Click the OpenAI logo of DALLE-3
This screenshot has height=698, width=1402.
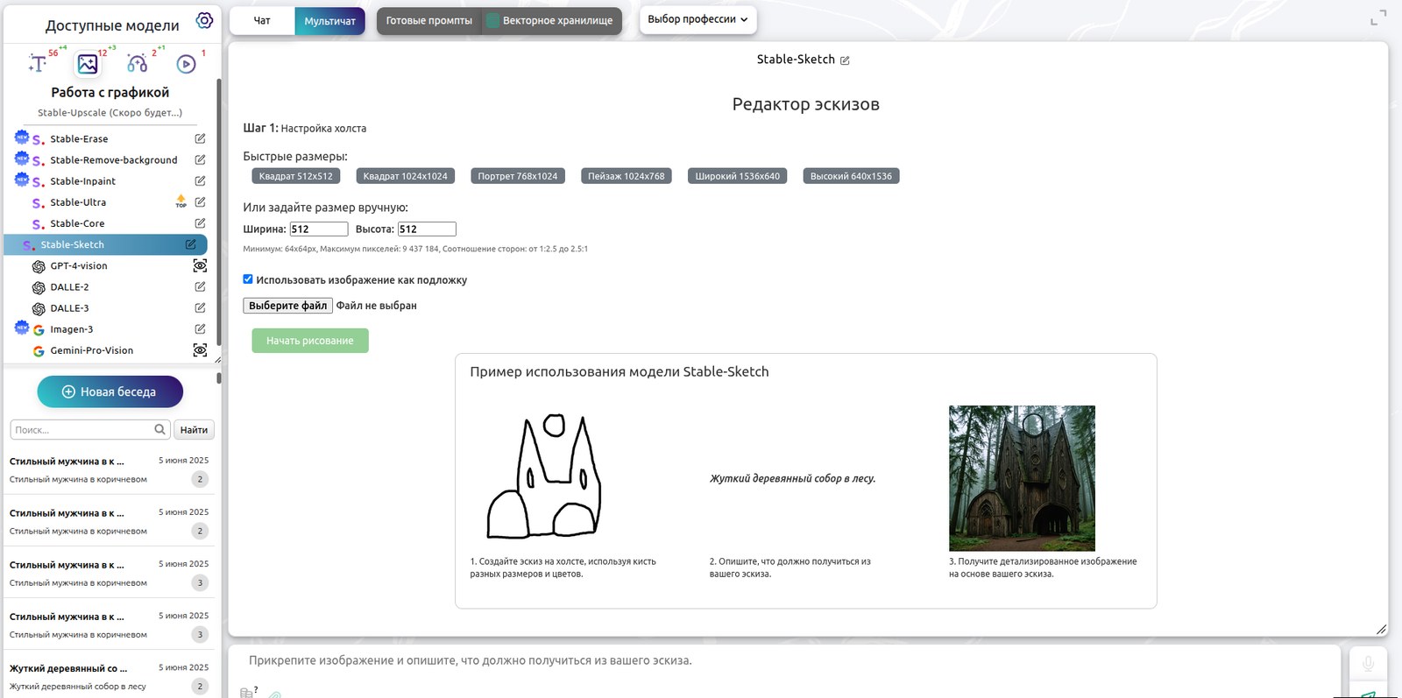pyautogui.click(x=39, y=308)
